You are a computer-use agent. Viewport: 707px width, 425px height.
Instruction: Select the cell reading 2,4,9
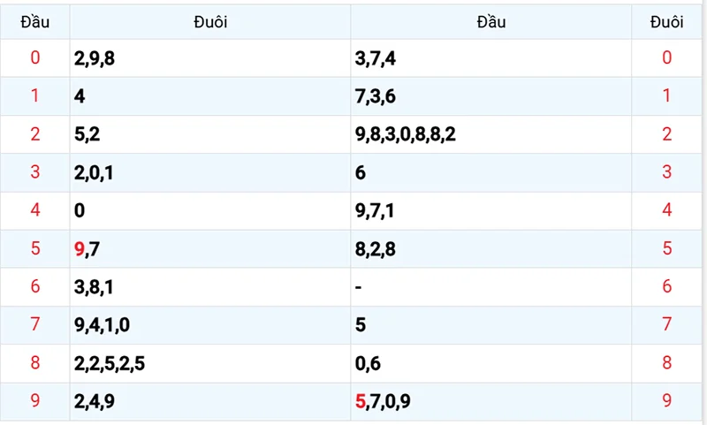94,402
